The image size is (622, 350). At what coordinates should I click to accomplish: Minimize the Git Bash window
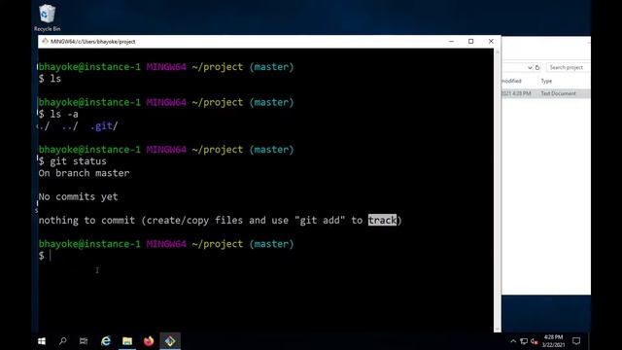pos(451,41)
